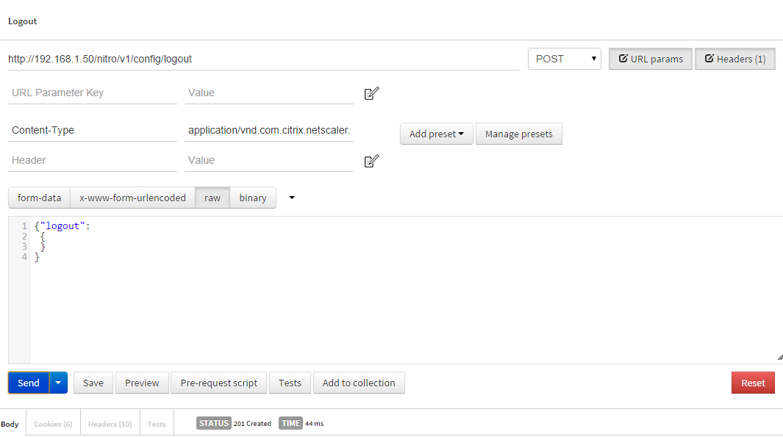Image resolution: width=783 pixels, height=437 pixels.
Task: Toggle the Headers (1) button
Action: tap(734, 59)
